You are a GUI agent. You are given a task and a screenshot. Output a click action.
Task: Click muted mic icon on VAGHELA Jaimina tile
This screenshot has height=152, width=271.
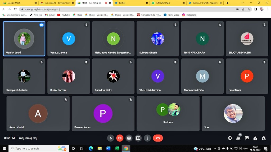click(175, 62)
